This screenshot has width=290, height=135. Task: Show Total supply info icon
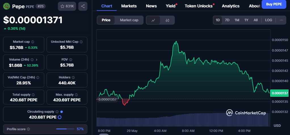pos(33,95)
